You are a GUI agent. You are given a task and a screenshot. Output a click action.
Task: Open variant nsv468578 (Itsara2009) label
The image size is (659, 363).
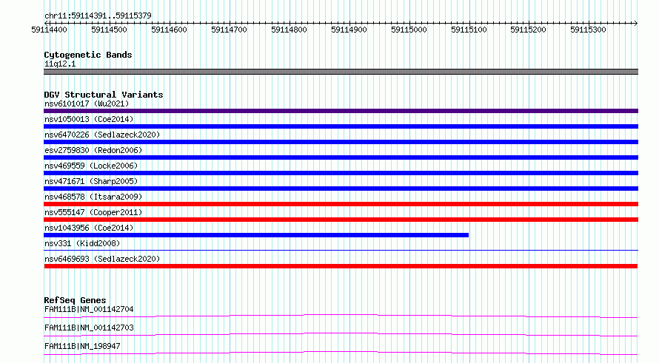click(x=93, y=197)
